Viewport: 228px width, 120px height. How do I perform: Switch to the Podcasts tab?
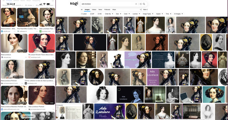pyautogui.click(x=107, y=10)
